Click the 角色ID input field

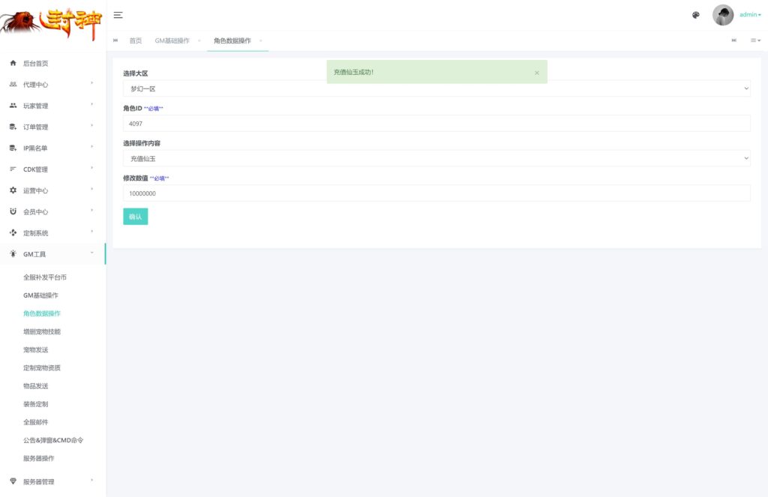pos(436,124)
